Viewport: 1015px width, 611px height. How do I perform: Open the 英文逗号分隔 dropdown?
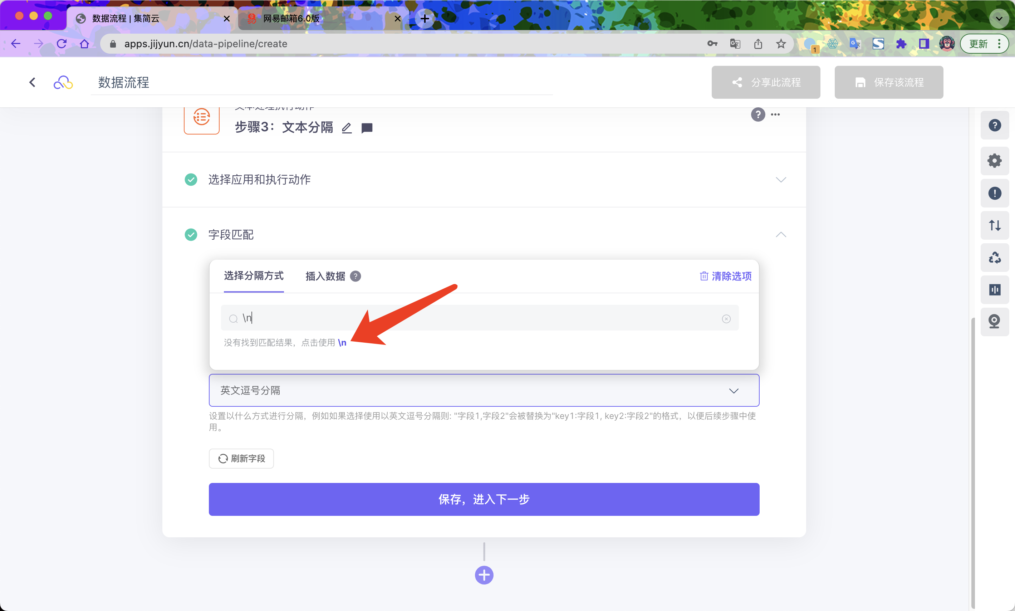(x=484, y=390)
